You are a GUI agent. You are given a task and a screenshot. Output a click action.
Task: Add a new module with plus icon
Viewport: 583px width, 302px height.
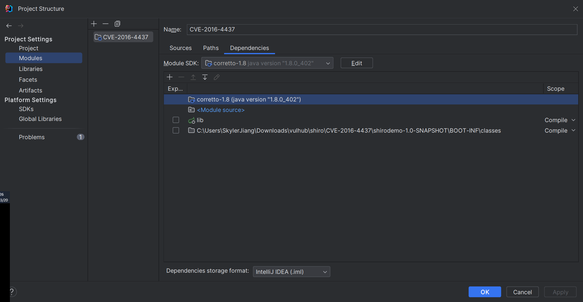coord(94,24)
